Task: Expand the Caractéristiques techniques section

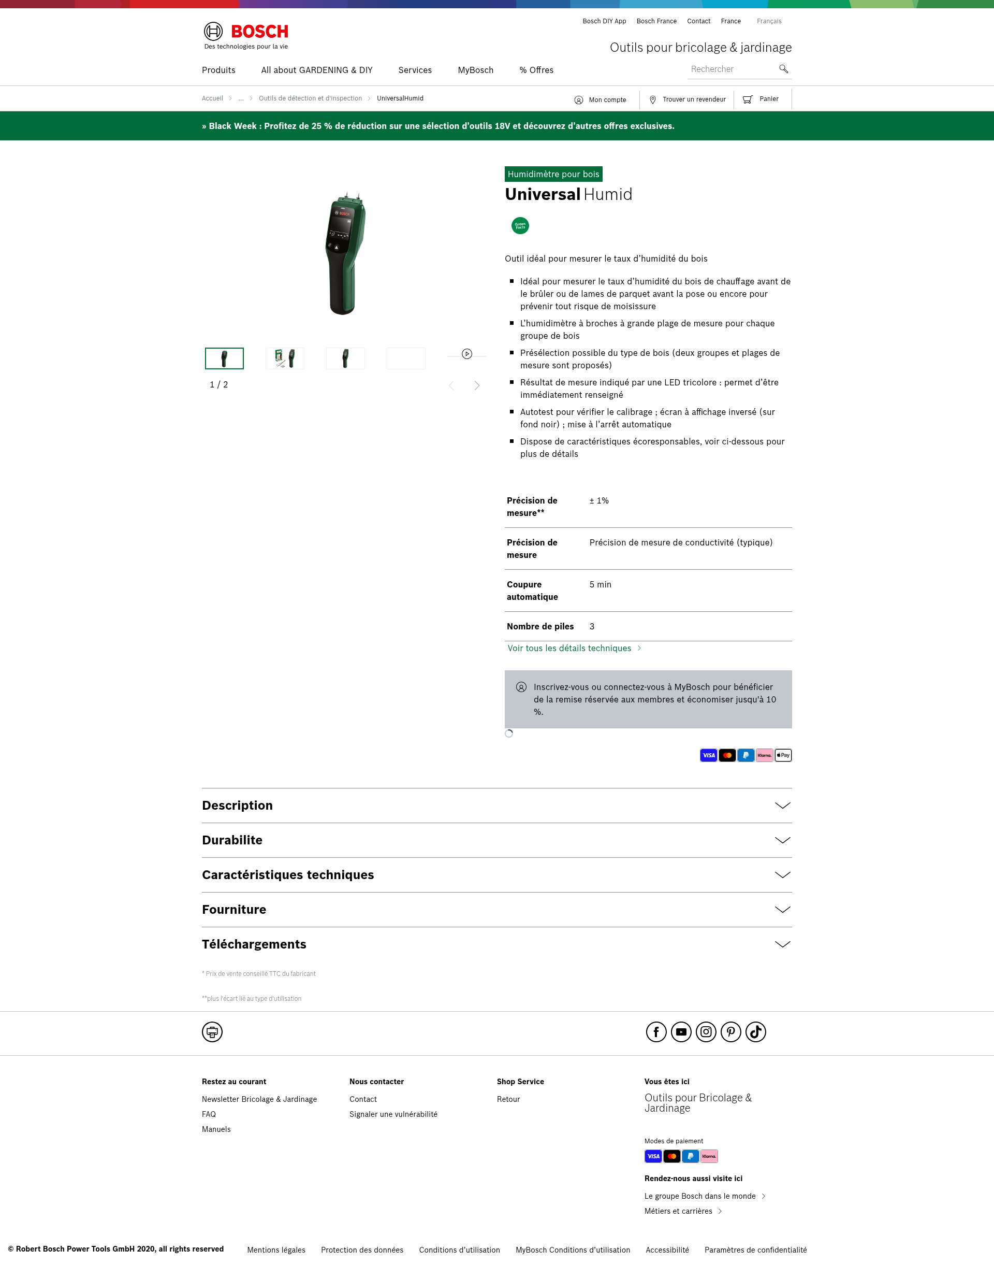Action: 496,875
